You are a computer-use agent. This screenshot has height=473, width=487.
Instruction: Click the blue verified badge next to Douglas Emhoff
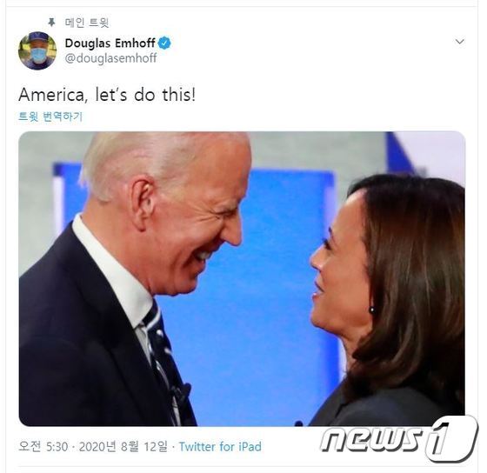click(164, 43)
